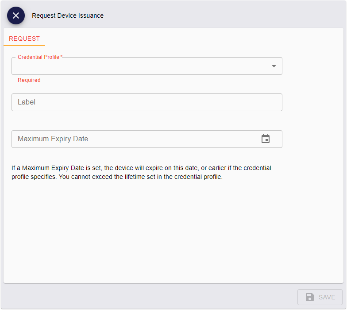
Task: Click the Credential Profile floating label
Action: [x=39, y=57]
